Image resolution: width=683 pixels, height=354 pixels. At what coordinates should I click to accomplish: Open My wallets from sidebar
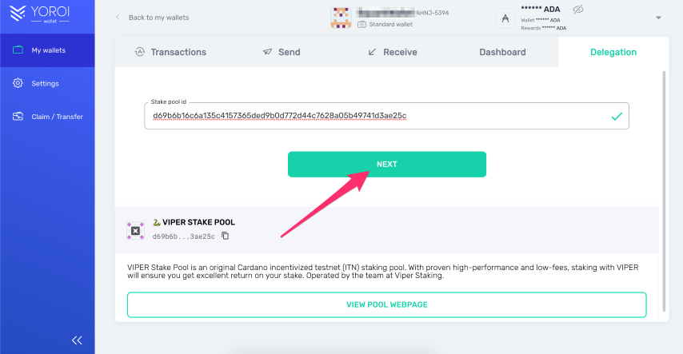47,50
